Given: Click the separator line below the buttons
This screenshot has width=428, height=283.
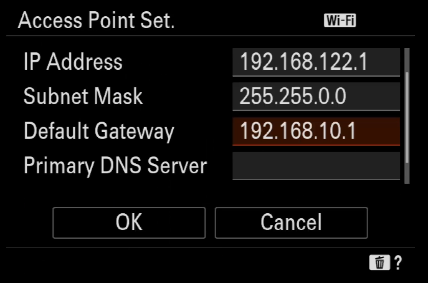Looking at the screenshot, I should tap(211, 247).
